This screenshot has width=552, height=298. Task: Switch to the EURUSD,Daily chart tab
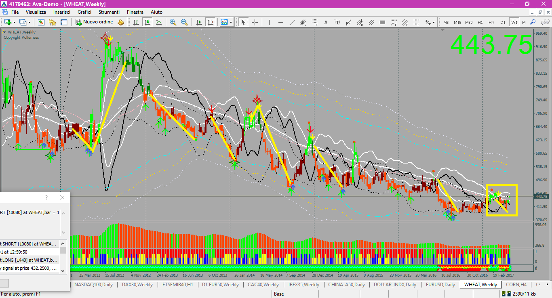(x=440, y=285)
